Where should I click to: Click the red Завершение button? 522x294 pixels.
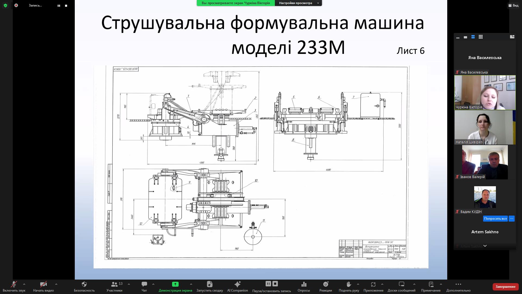pyautogui.click(x=505, y=287)
